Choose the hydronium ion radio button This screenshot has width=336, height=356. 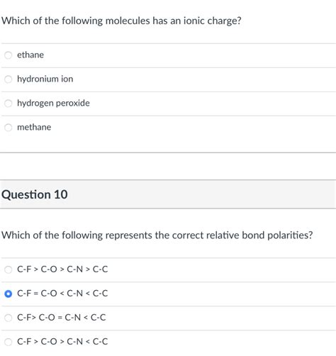(x=9, y=79)
